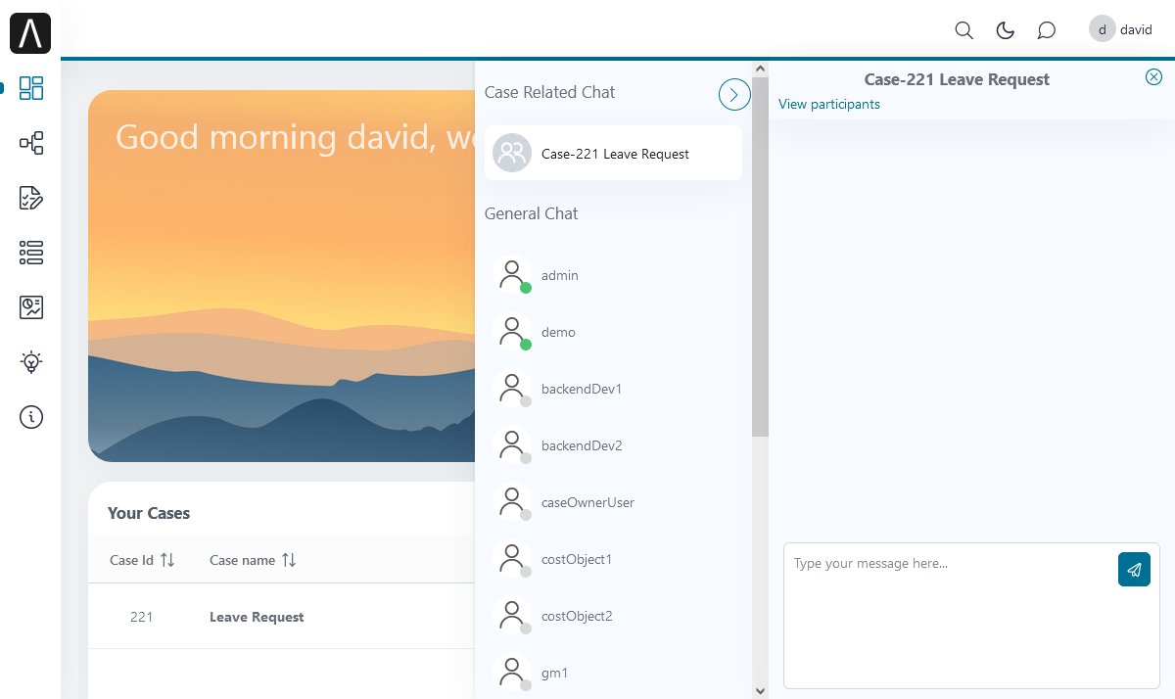Focus the Type your message here field

click(x=971, y=616)
